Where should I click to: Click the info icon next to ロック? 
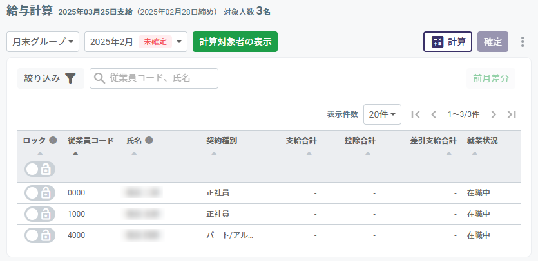(53, 140)
